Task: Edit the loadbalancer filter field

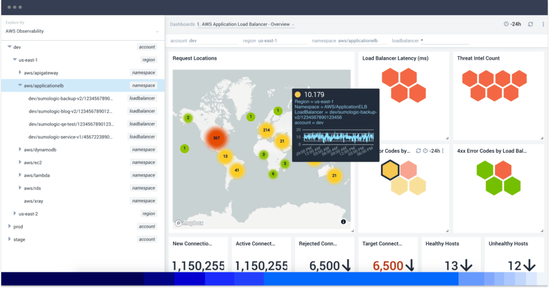Action: click(444, 41)
